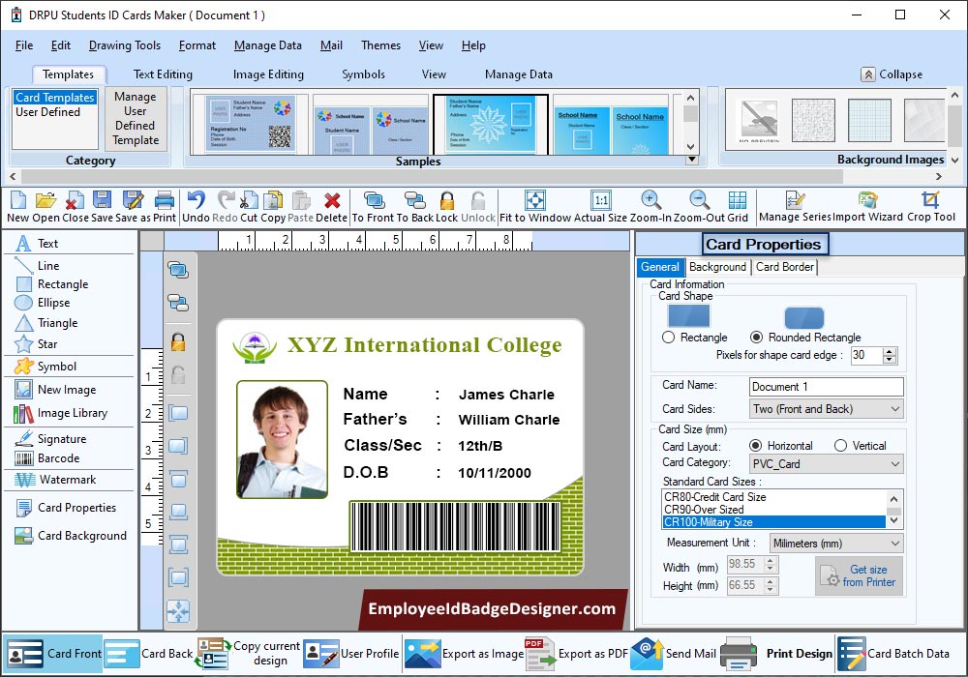Insert a Signature element
This screenshot has width=968, height=677.
[x=50, y=438]
